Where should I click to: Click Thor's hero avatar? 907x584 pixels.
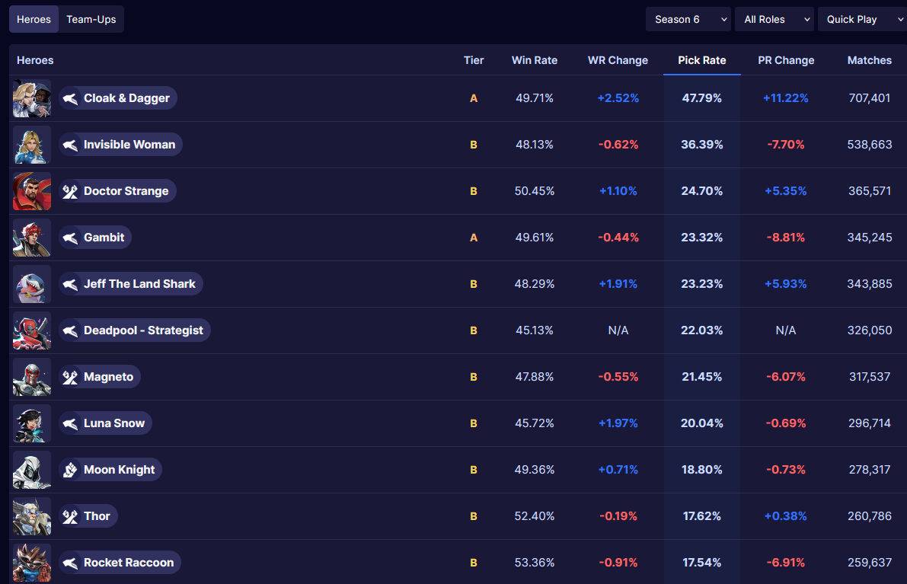32,516
